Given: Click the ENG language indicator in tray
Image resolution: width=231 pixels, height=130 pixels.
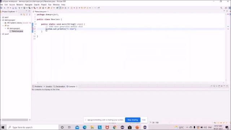Looking at the screenshot, I should [x=210, y=127].
